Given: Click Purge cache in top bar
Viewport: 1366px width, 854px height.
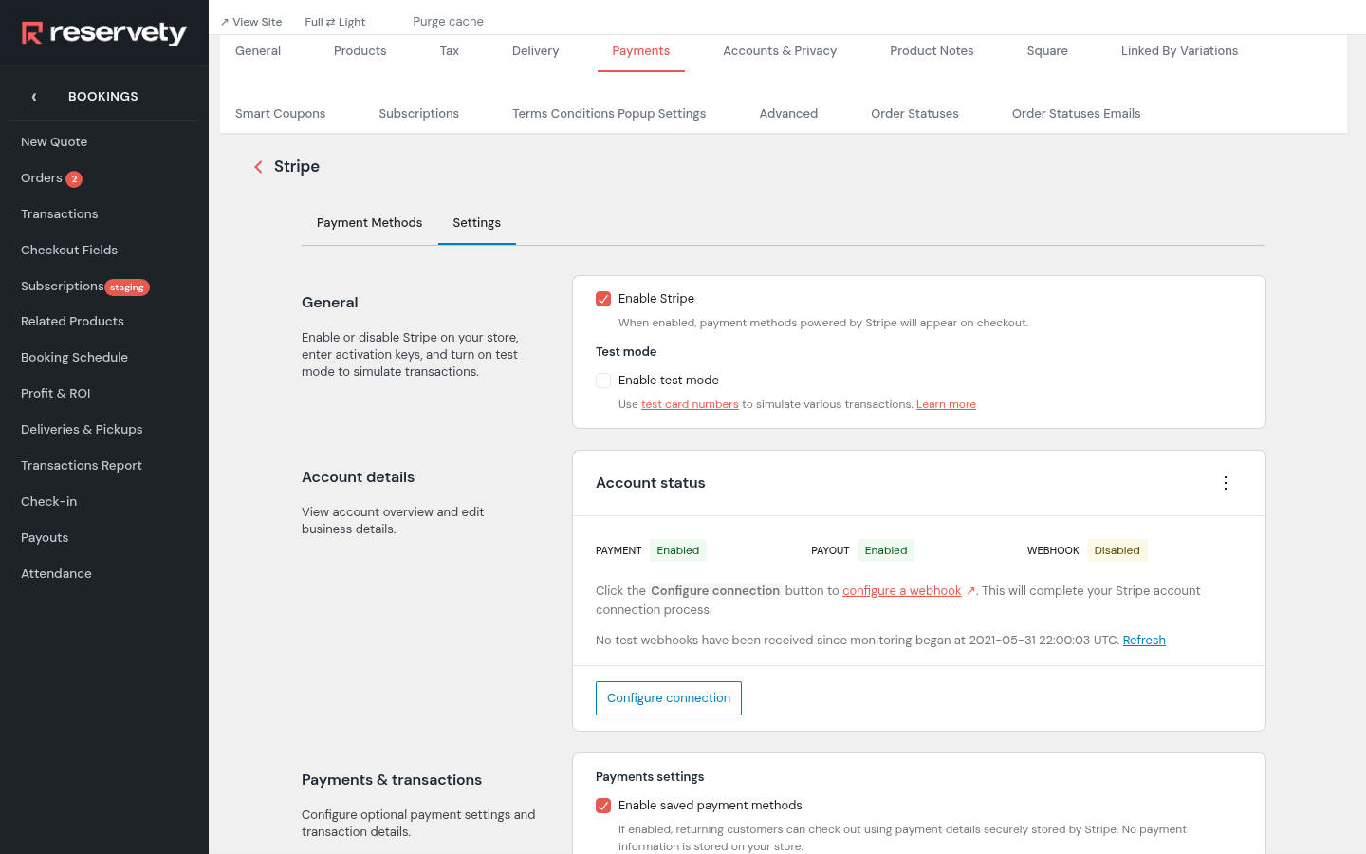Looking at the screenshot, I should point(448,22).
